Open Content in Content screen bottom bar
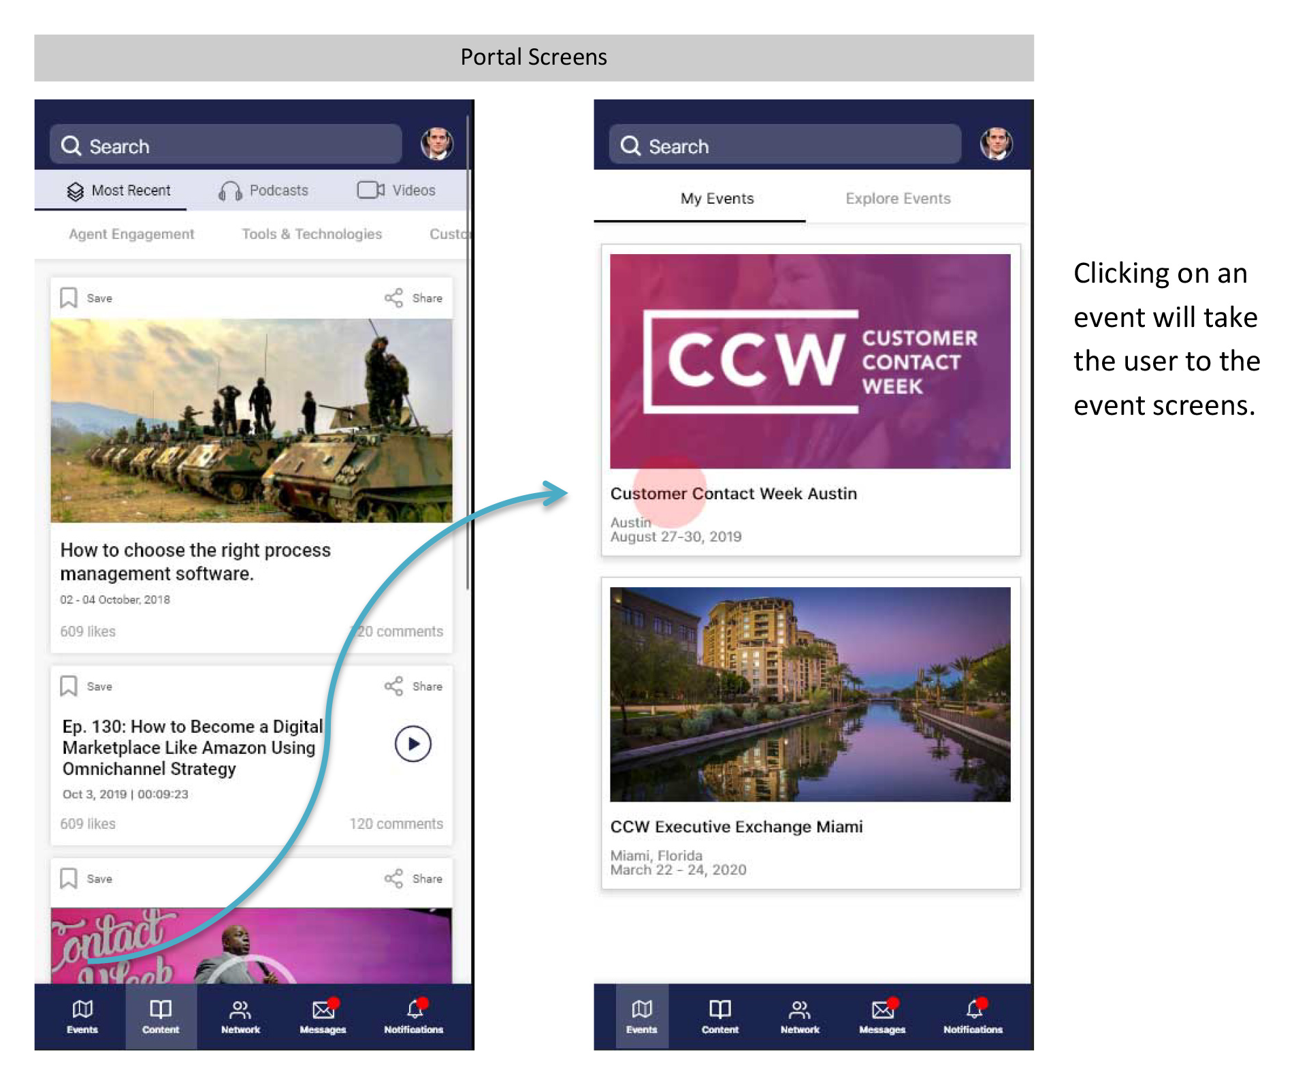Viewport: 1294px width, 1085px height. (x=161, y=1017)
